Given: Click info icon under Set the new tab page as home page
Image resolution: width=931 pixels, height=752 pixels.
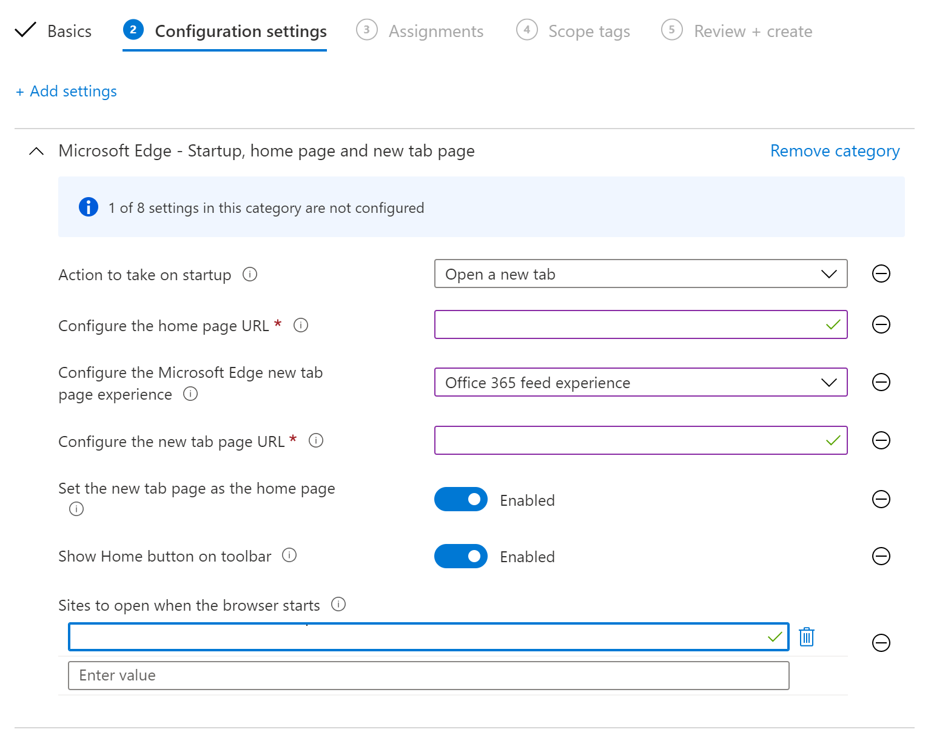Looking at the screenshot, I should (x=76, y=509).
